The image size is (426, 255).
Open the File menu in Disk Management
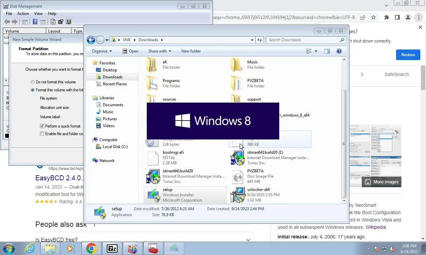[9, 14]
